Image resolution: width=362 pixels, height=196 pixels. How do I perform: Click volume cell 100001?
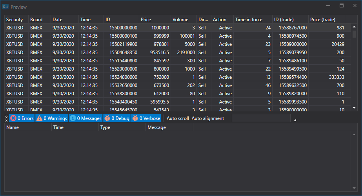point(184,36)
